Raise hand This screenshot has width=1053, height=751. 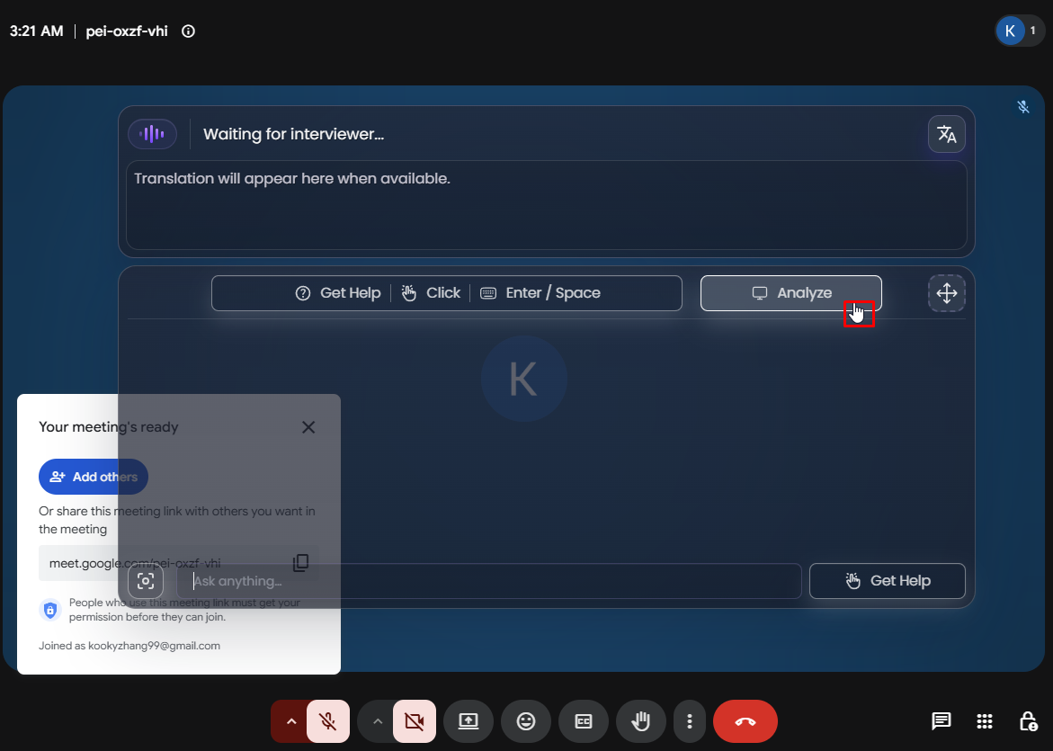pos(641,721)
